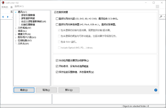166x108 pixels.
Task: Enable 查找与列出光驱 (CD, DVD, BD) checkbox
Action: (57, 19)
